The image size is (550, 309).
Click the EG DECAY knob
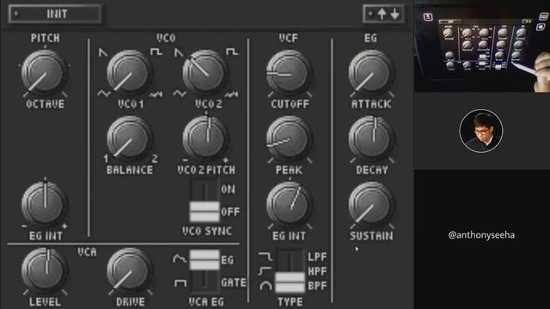point(371,139)
